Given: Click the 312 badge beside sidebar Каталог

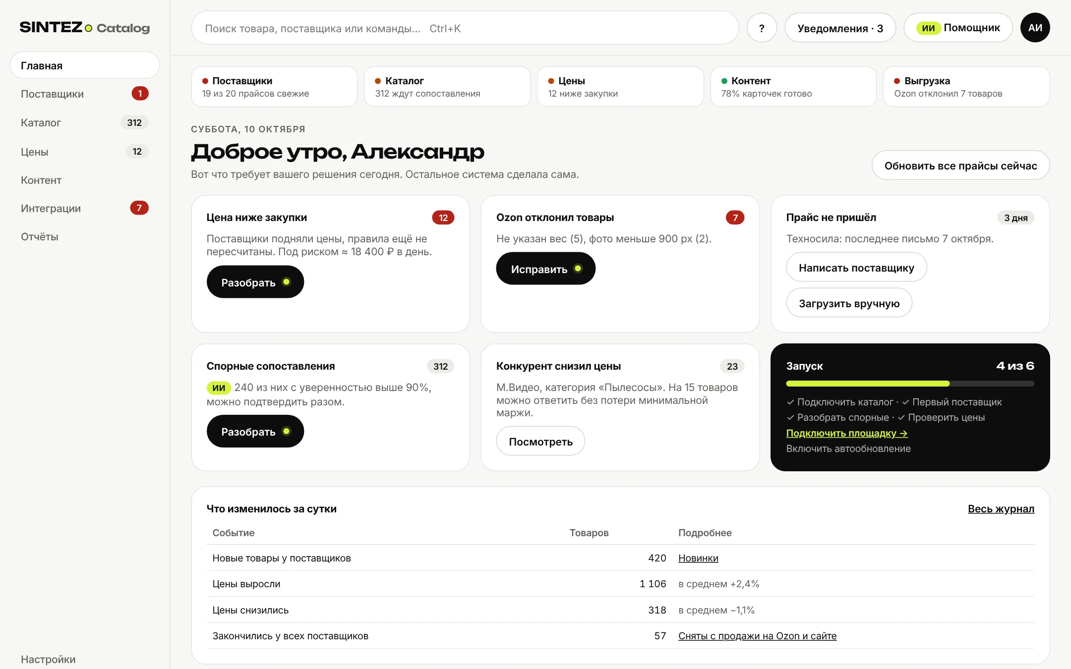Looking at the screenshot, I should (x=134, y=122).
